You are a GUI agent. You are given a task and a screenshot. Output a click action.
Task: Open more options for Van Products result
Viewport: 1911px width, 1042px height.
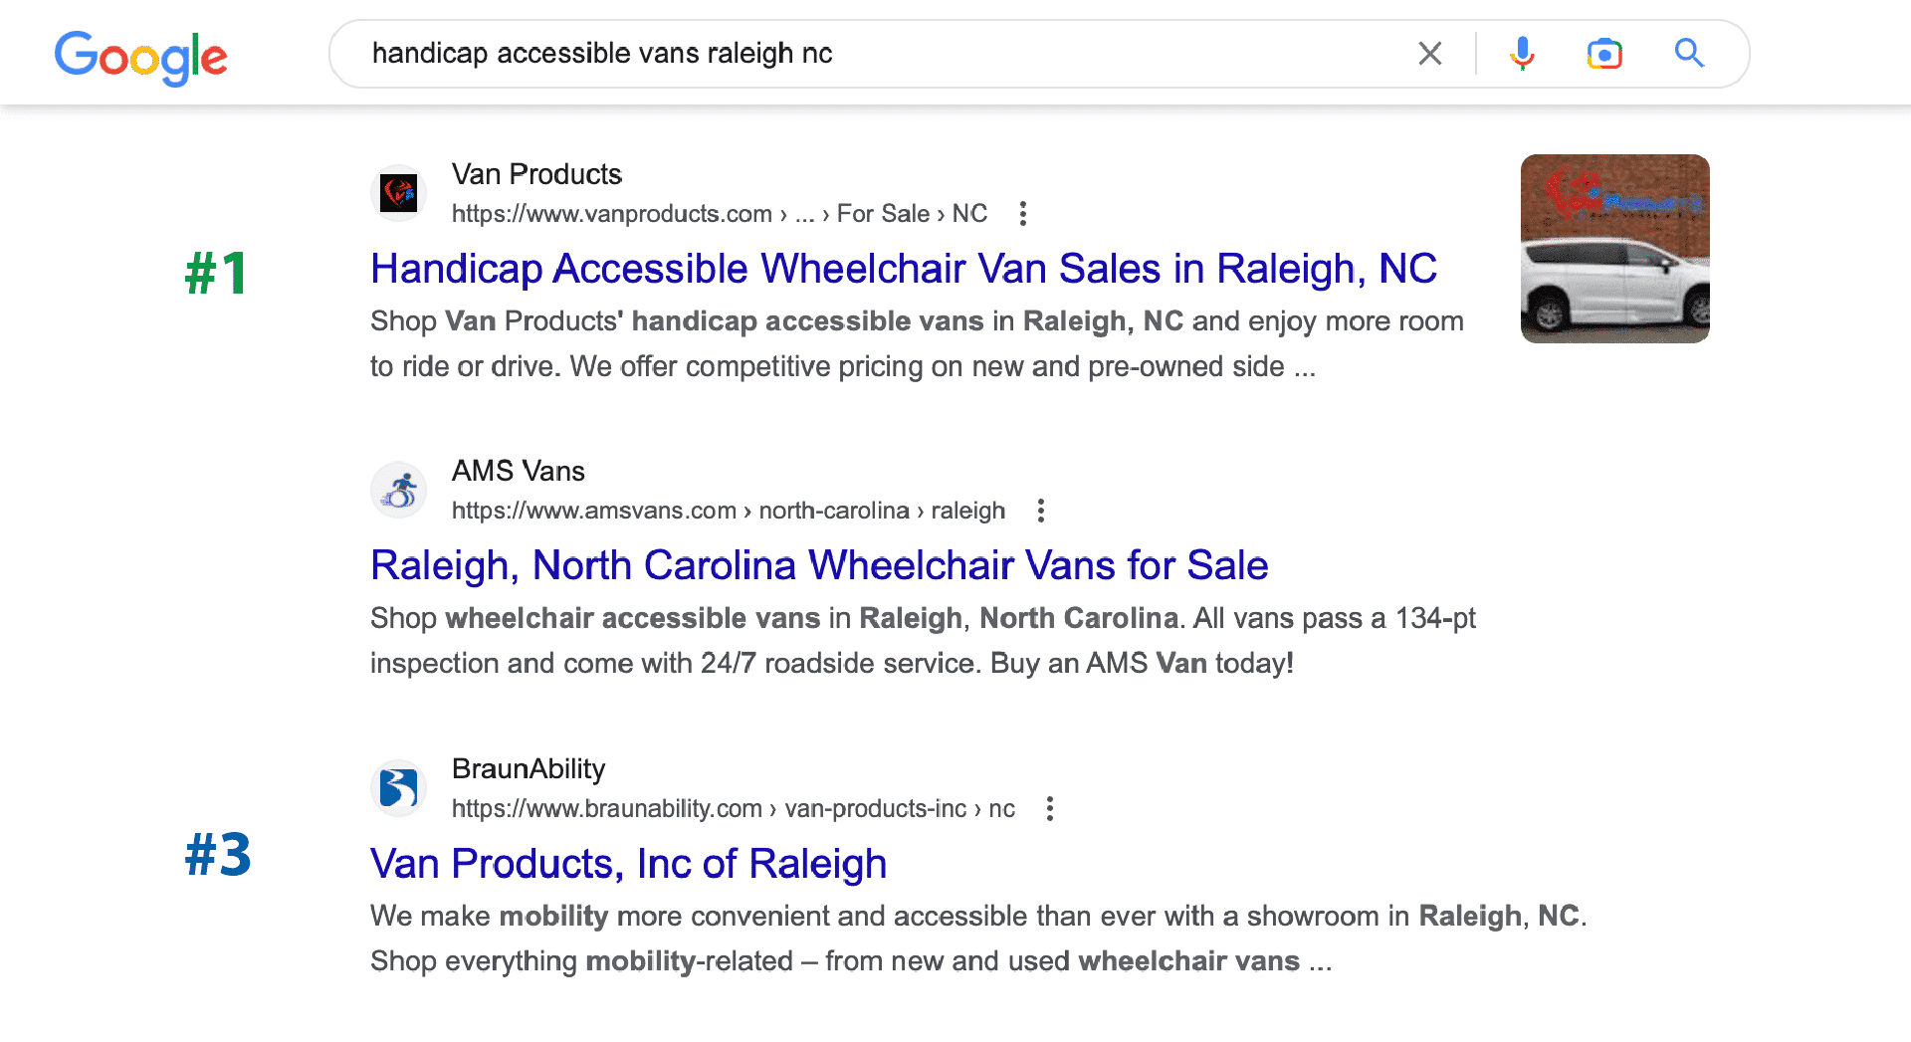point(1023,214)
